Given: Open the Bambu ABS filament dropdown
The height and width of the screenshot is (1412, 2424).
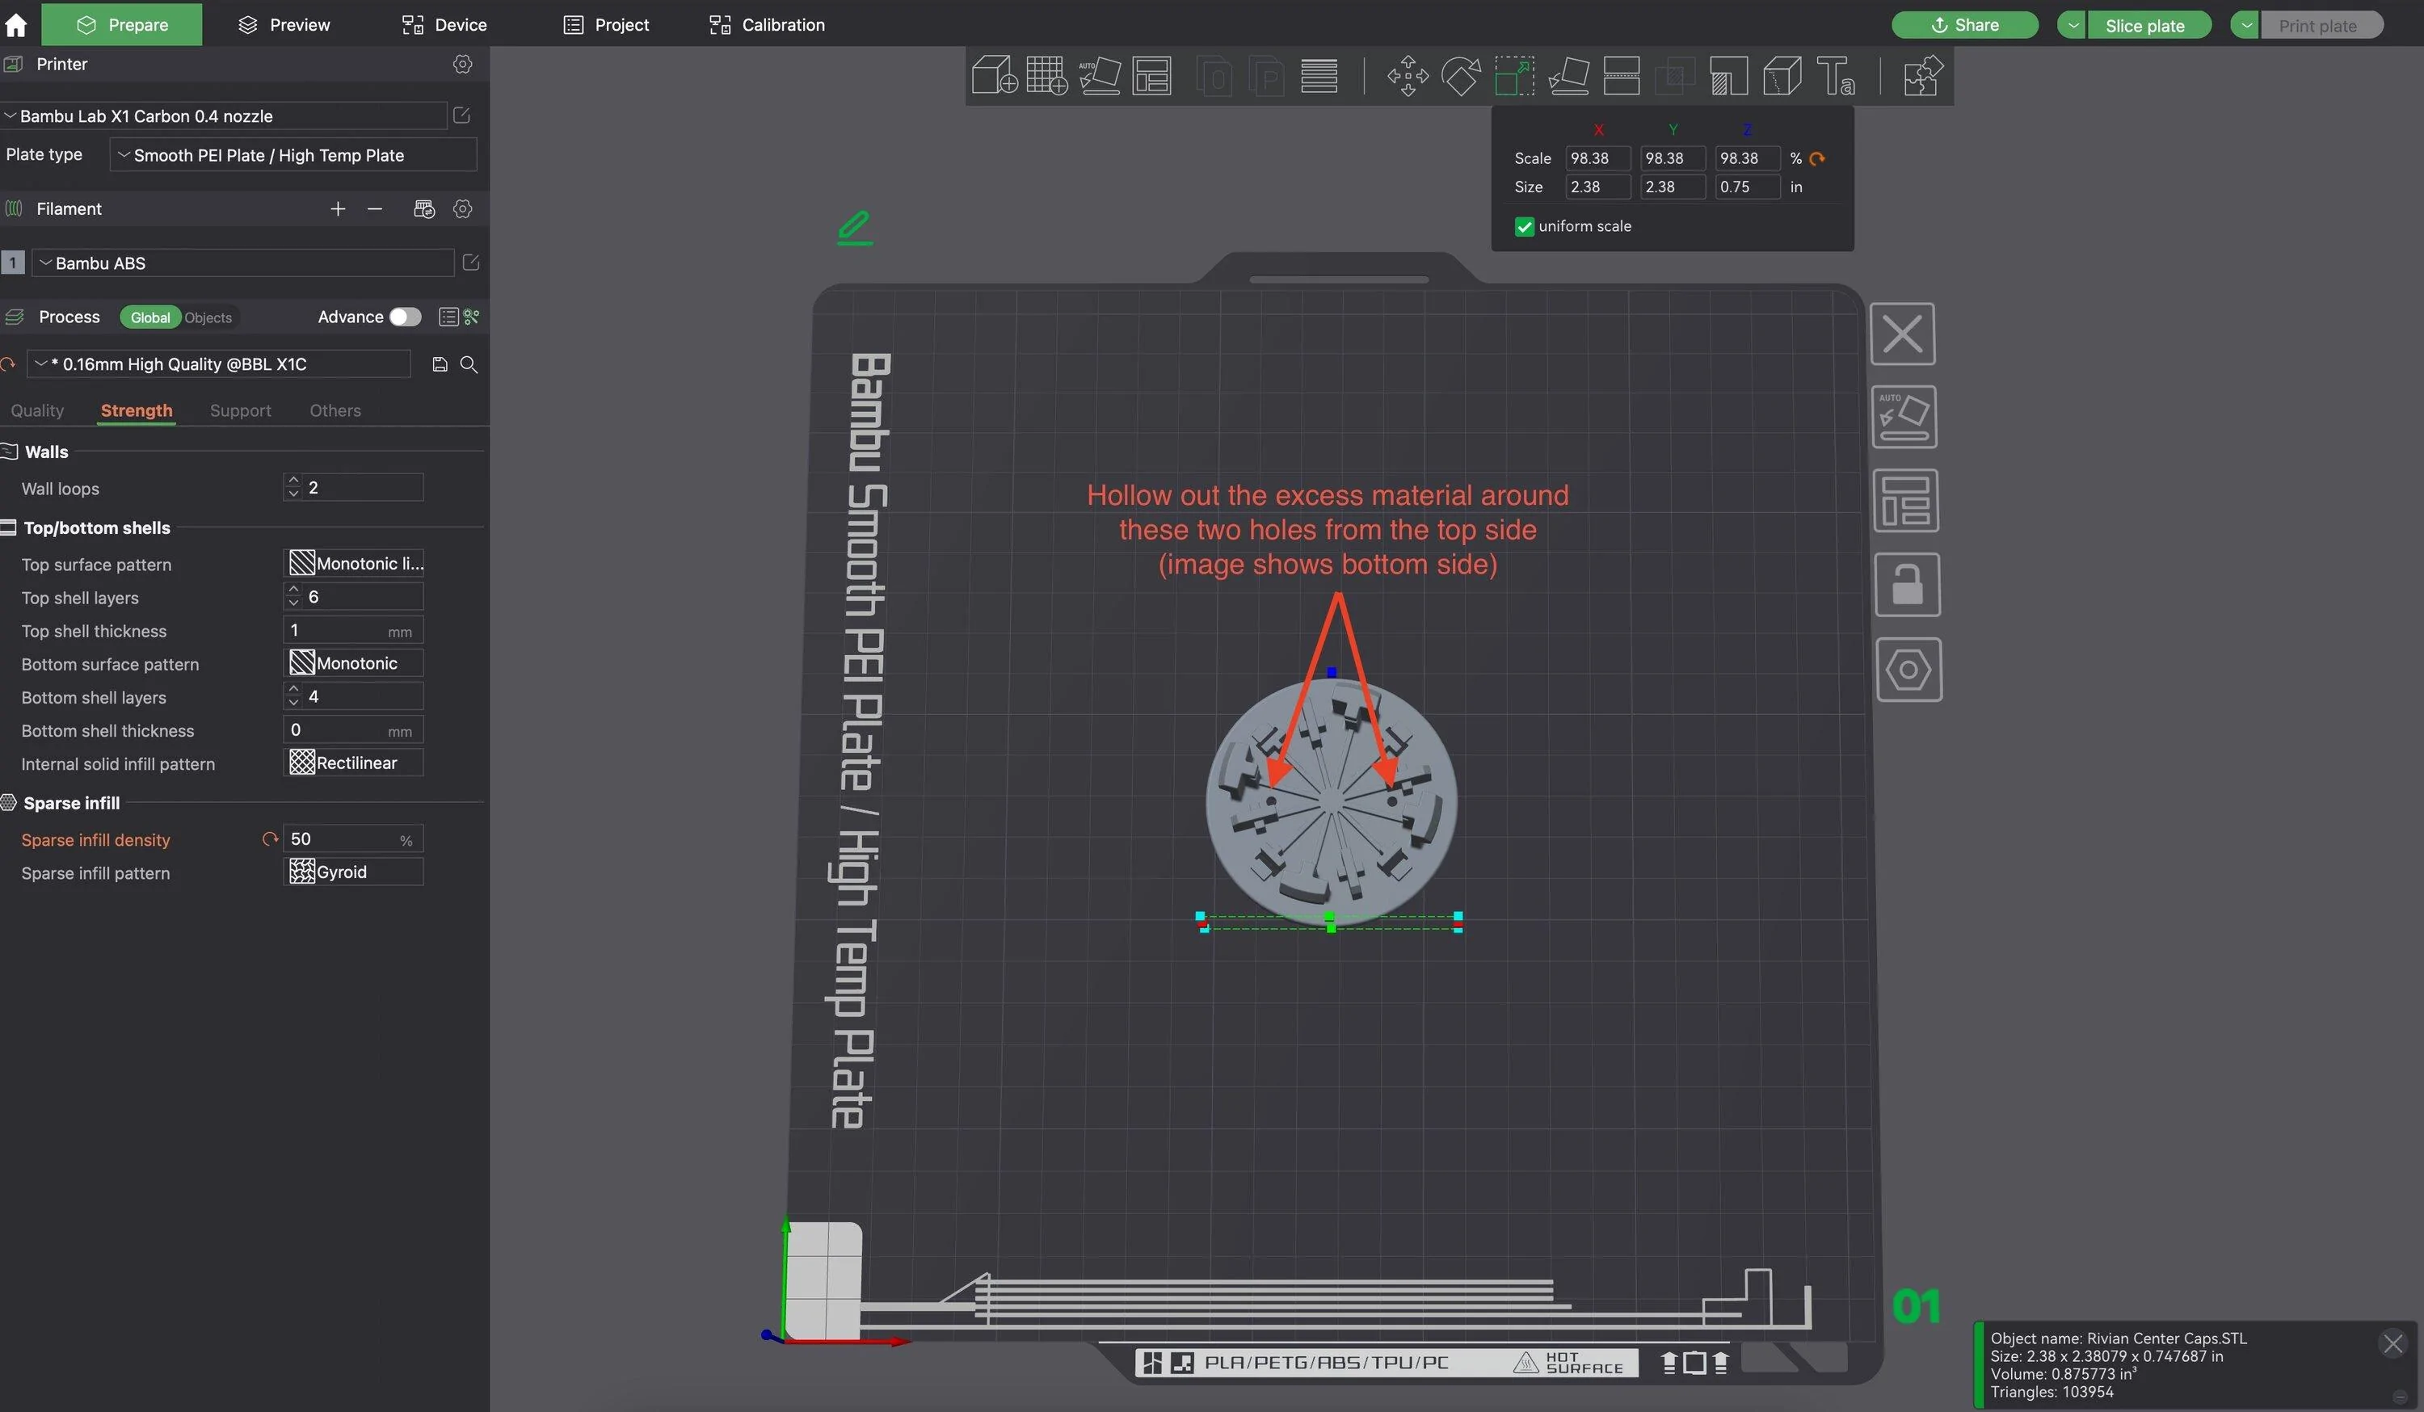Looking at the screenshot, I should (243, 263).
